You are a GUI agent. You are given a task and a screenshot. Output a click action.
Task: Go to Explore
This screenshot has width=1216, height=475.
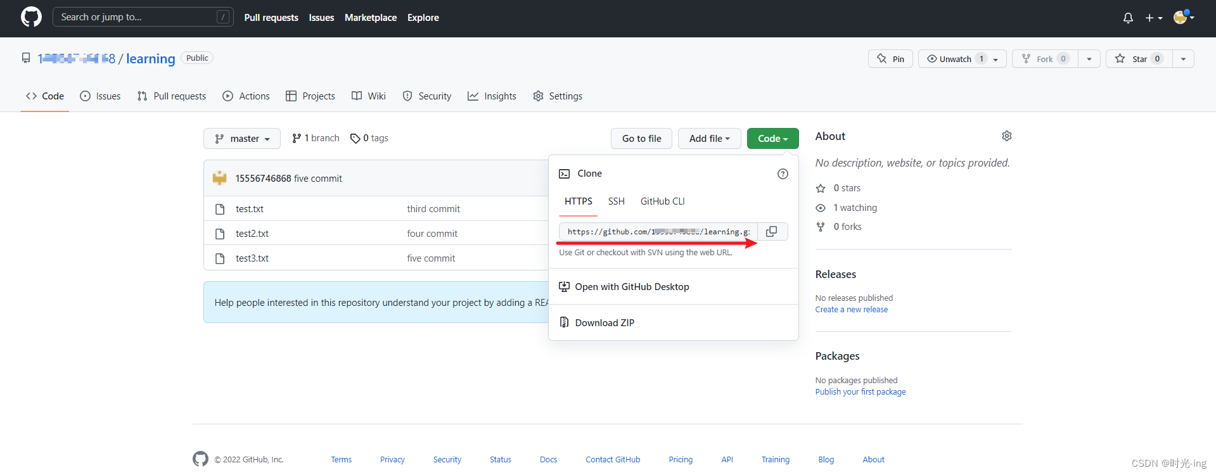click(x=423, y=18)
